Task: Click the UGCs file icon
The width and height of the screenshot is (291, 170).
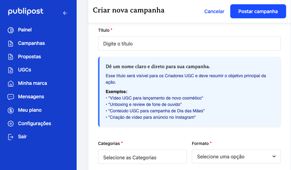Action: pos(11,70)
